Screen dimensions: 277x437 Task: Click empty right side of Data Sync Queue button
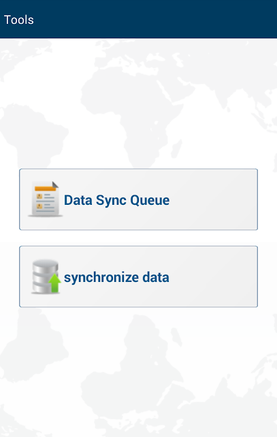pos(214,199)
